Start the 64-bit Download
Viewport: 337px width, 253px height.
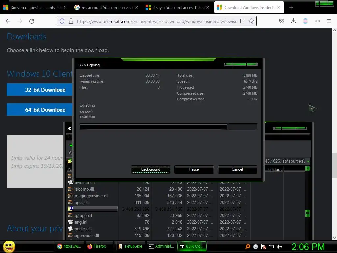point(39,110)
